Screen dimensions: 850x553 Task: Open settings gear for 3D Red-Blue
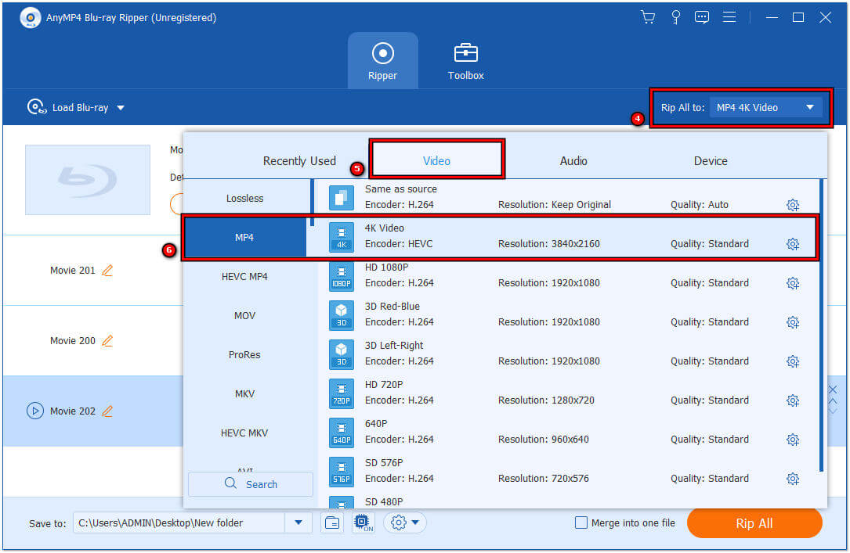tap(793, 322)
